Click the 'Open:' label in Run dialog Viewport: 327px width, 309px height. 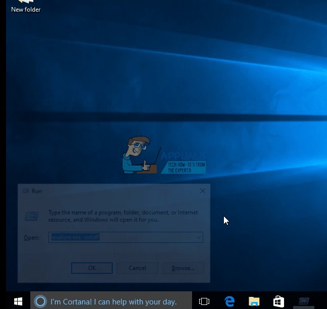coord(31,237)
